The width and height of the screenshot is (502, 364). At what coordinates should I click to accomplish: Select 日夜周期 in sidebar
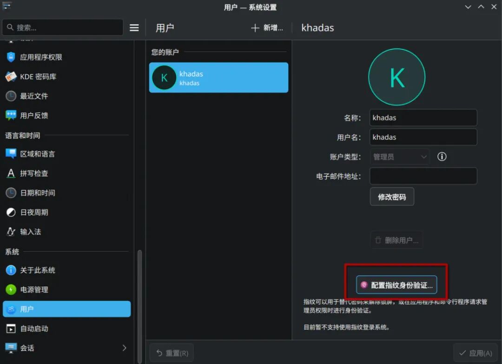(x=66, y=212)
